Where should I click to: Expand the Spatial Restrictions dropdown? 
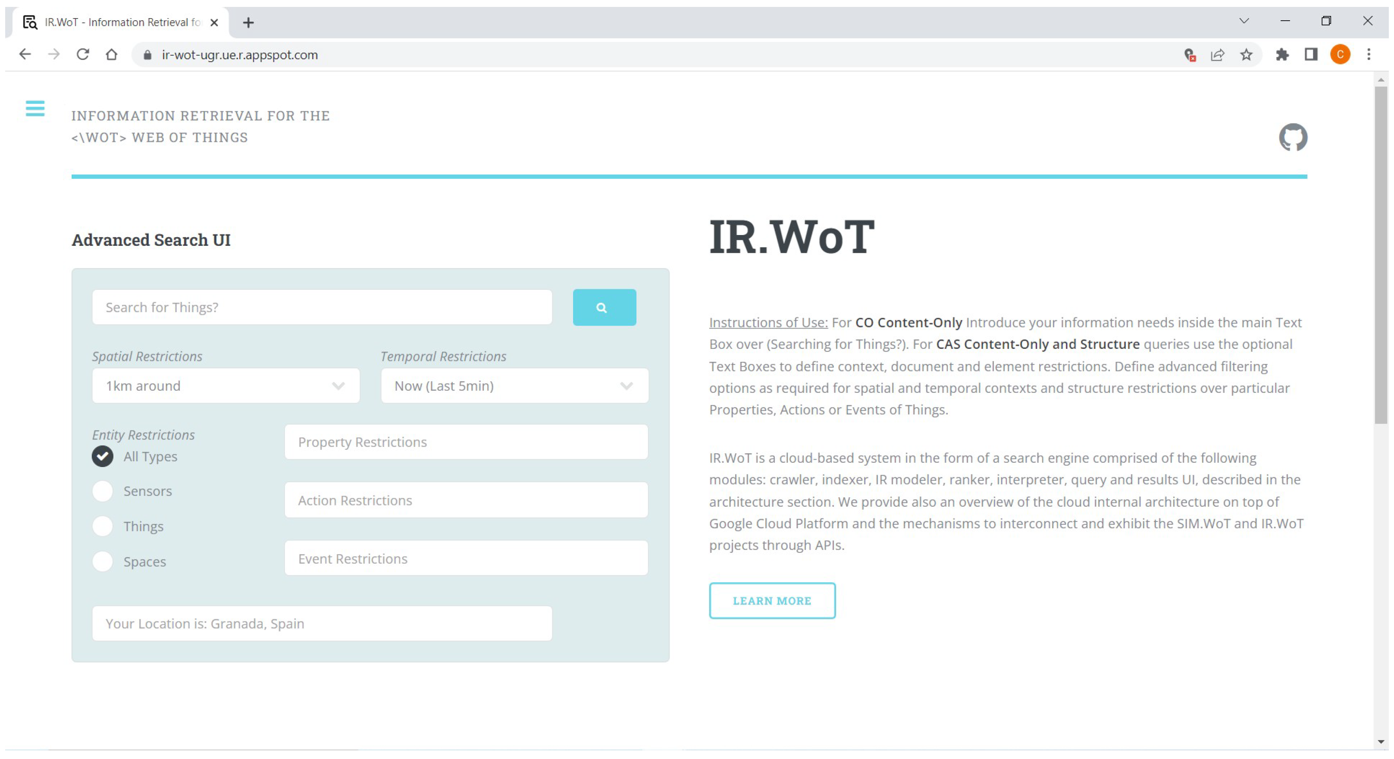226,386
